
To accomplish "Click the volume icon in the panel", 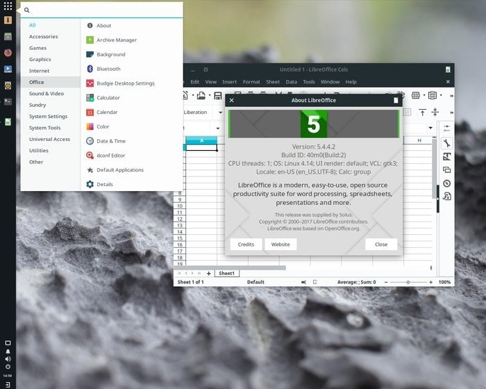I will pyautogui.click(x=8, y=359).
